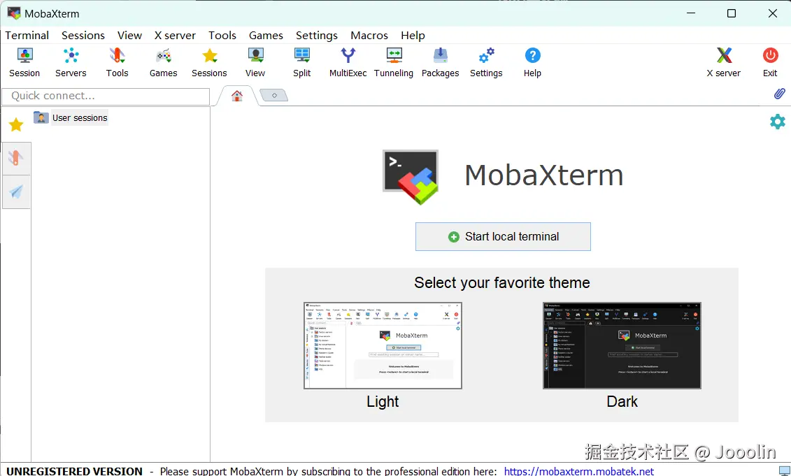
Task: Open the X server menu
Action: tap(175, 35)
